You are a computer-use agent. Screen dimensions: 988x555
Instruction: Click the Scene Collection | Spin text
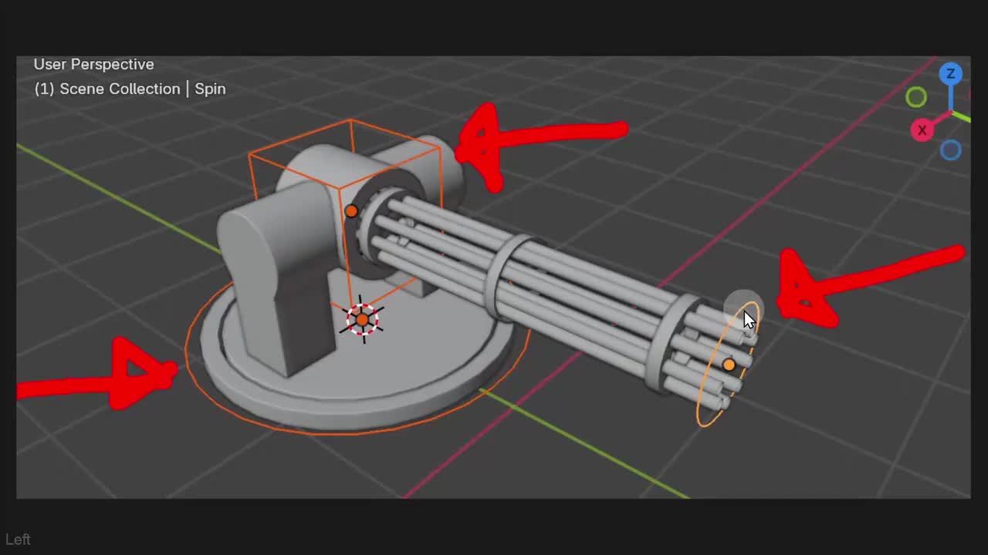pyautogui.click(x=130, y=89)
